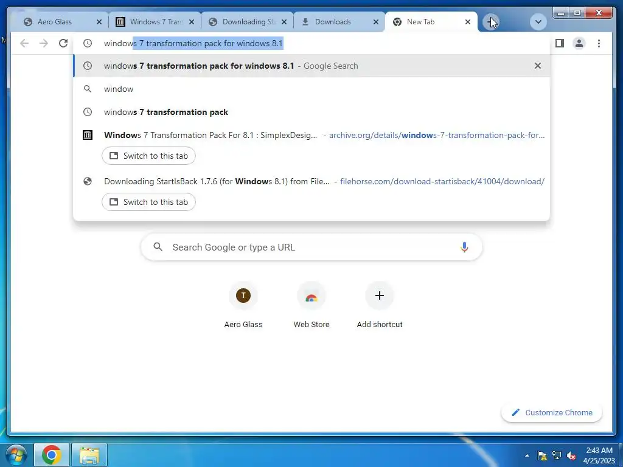Click the search icon beside 'window' suggestion
The height and width of the screenshot is (467, 623).
[x=88, y=89]
